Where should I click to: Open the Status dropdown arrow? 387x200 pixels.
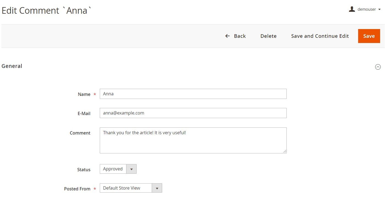pyautogui.click(x=131, y=169)
